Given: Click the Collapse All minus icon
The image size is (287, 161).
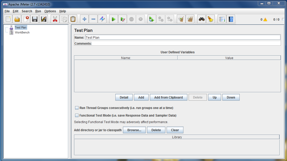Looking at the screenshot, I should 93,19.
